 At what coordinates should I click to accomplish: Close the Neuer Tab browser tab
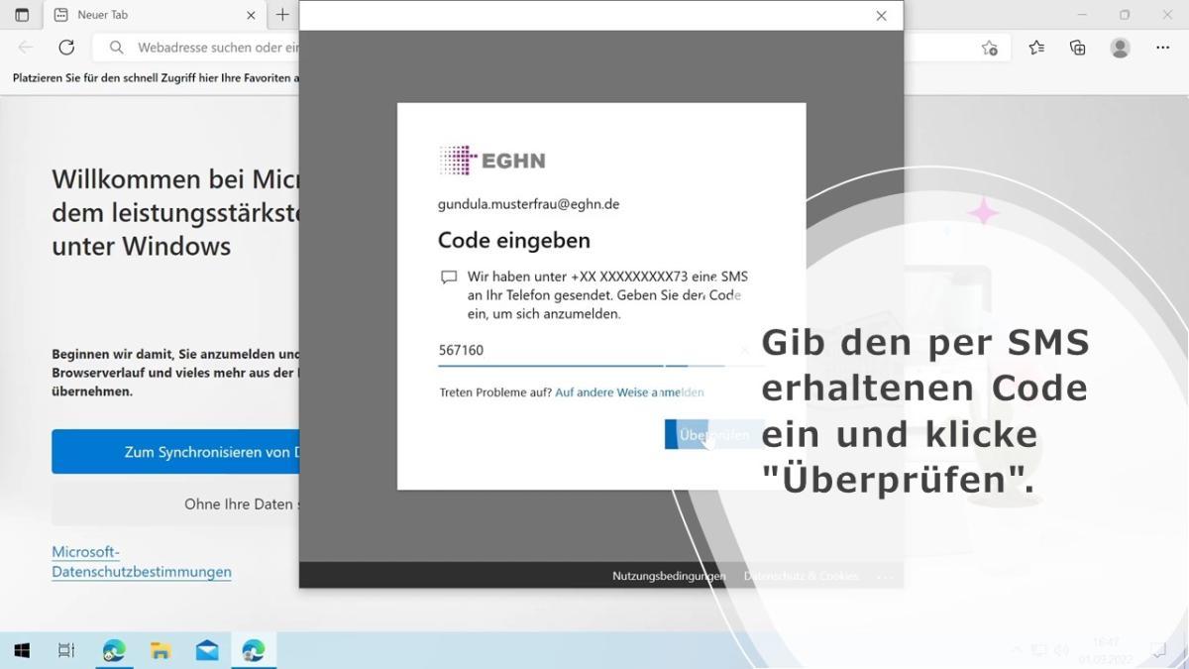(251, 15)
